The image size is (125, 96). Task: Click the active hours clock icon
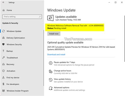click(x=51, y=71)
